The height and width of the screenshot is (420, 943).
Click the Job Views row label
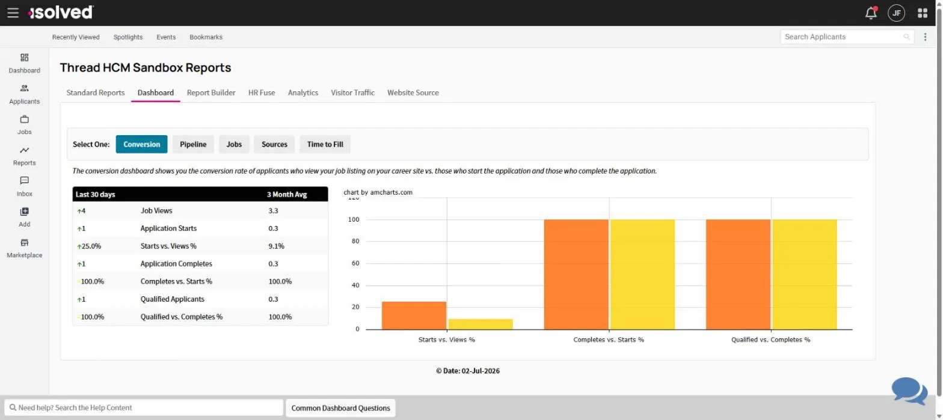[156, 211]
